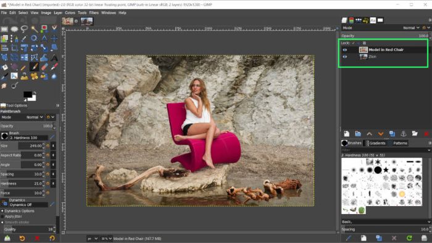Toggle link for brush Size to native
This screenshot has height=243, width=432.
(x=53, y=146)
